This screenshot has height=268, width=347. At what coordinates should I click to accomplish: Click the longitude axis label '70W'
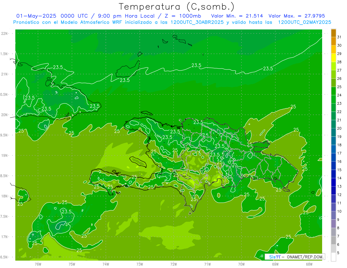pos(241,265)
